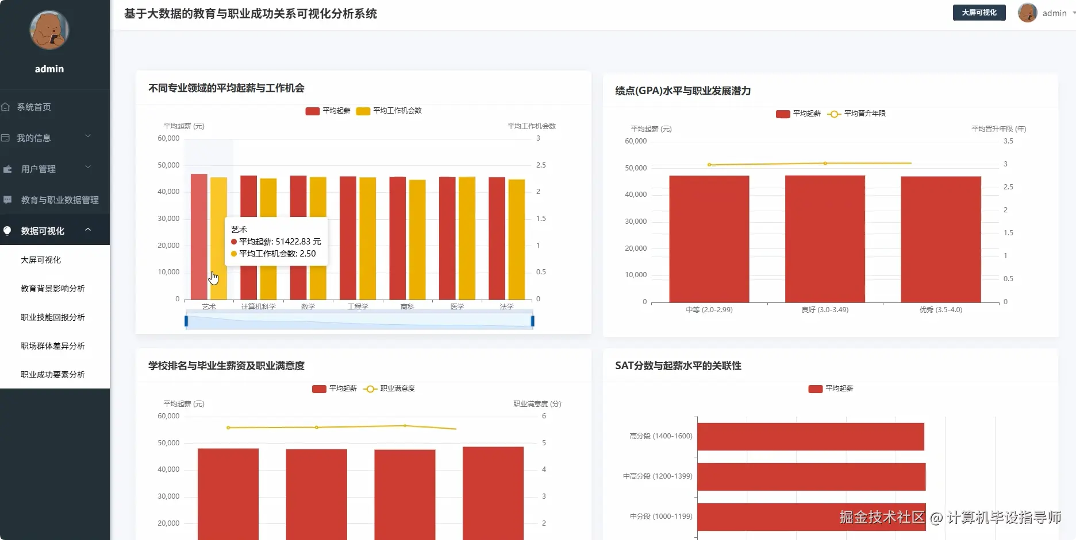Click the icon beside 用户管理
This screenshot has height=540, width=1076.
(7, 169)
